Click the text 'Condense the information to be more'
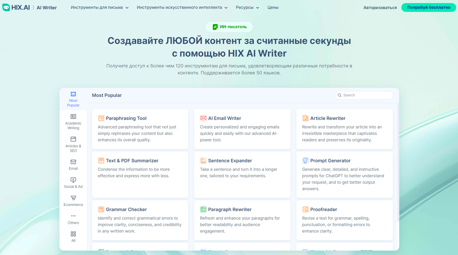Screen dimensions: 458x255 coord(134,169)
